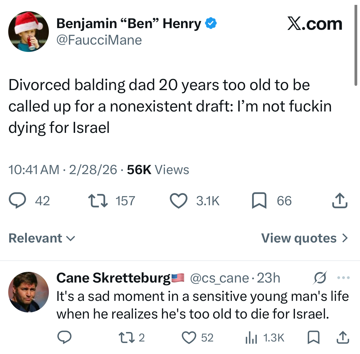Click the blue verified badge

click(211, 24)
